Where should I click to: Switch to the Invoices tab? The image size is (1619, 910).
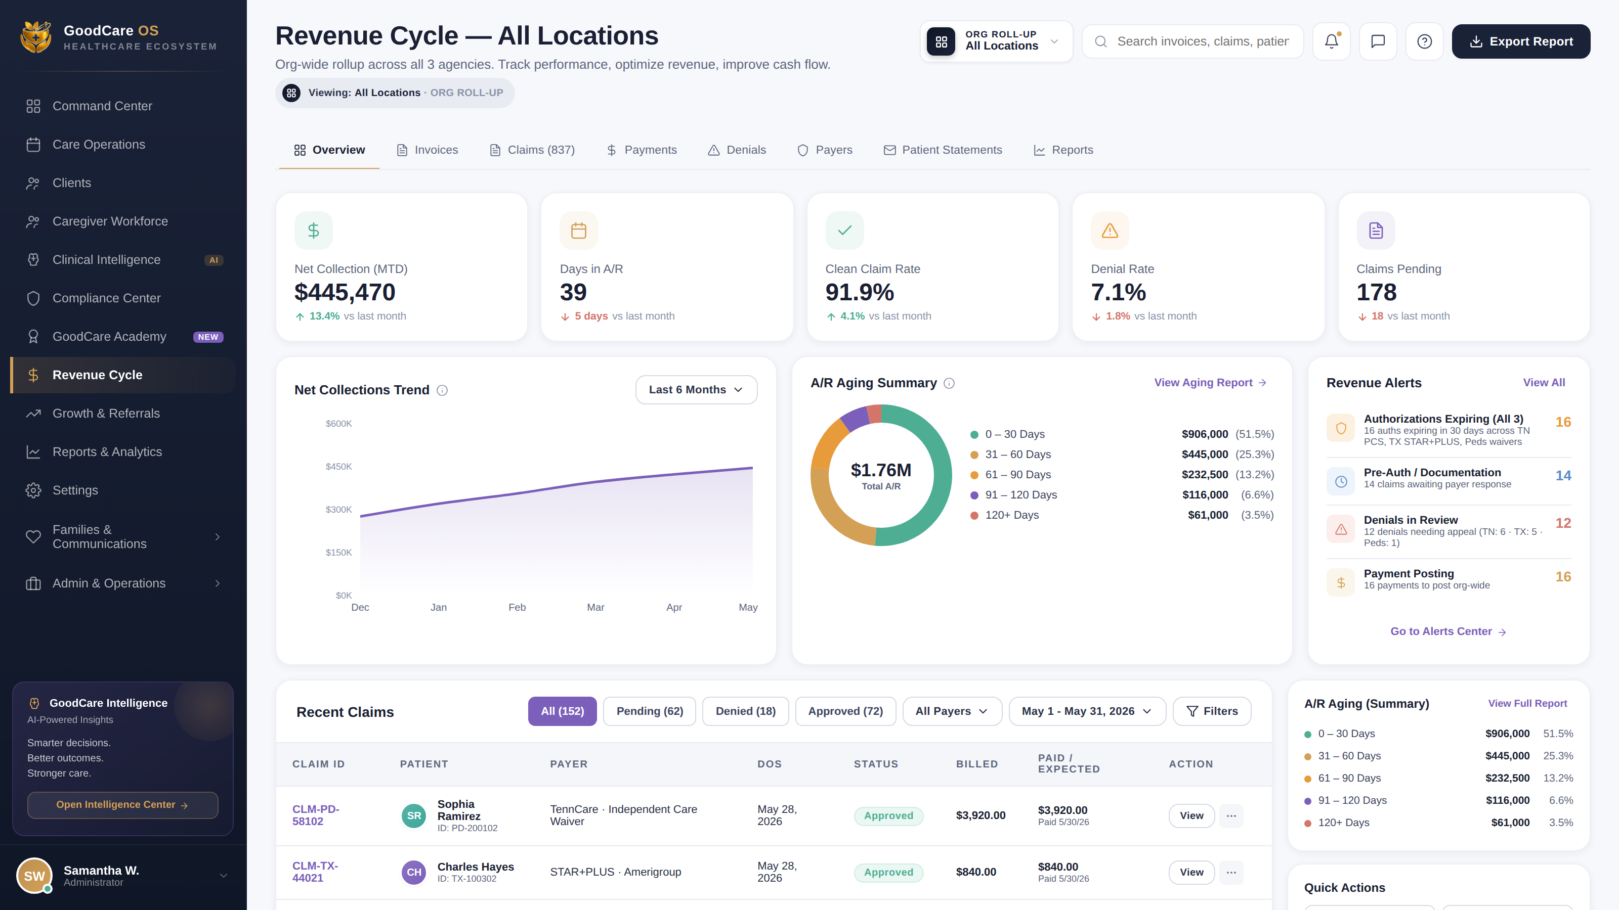coord(428,150)
